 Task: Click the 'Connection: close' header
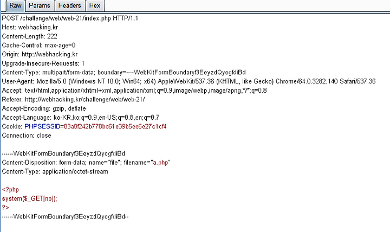tap(27, 136)
